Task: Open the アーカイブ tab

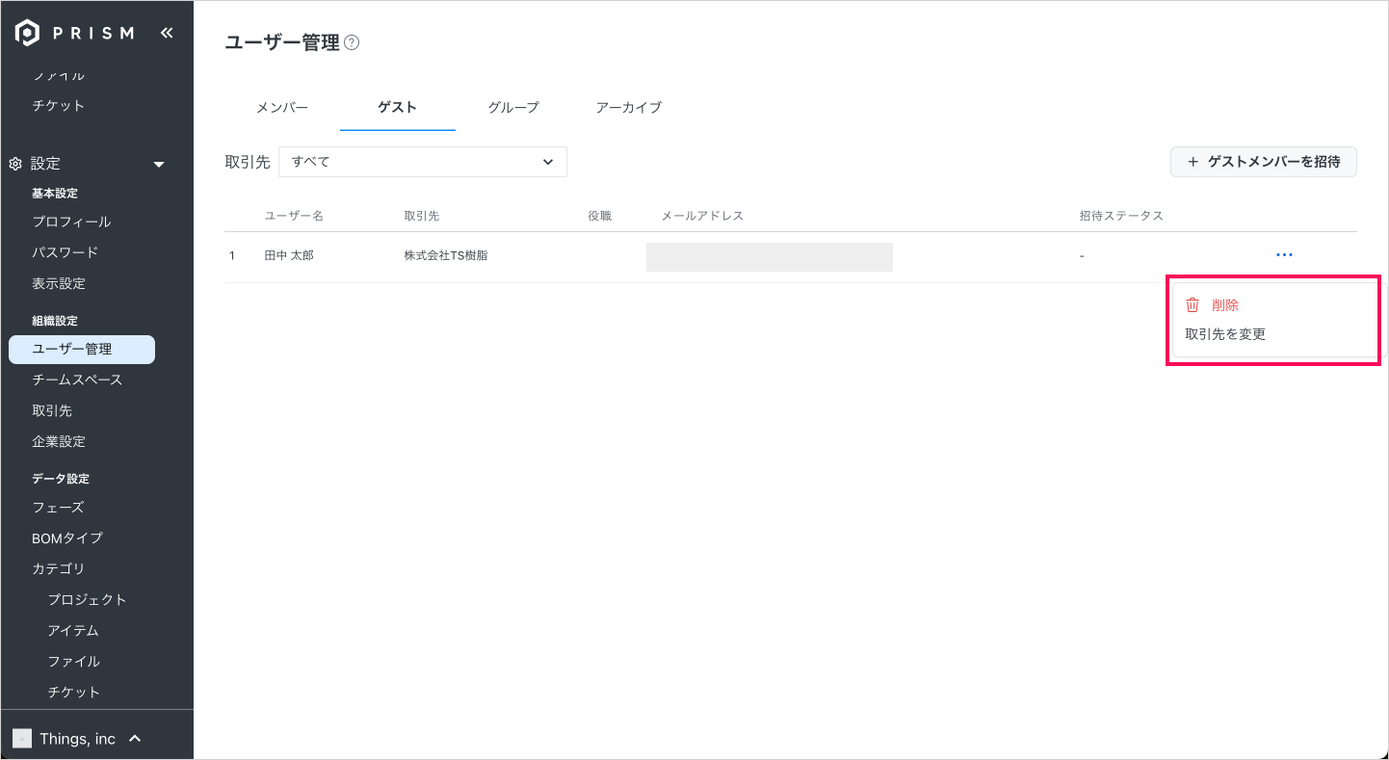Action: [628, 108]
